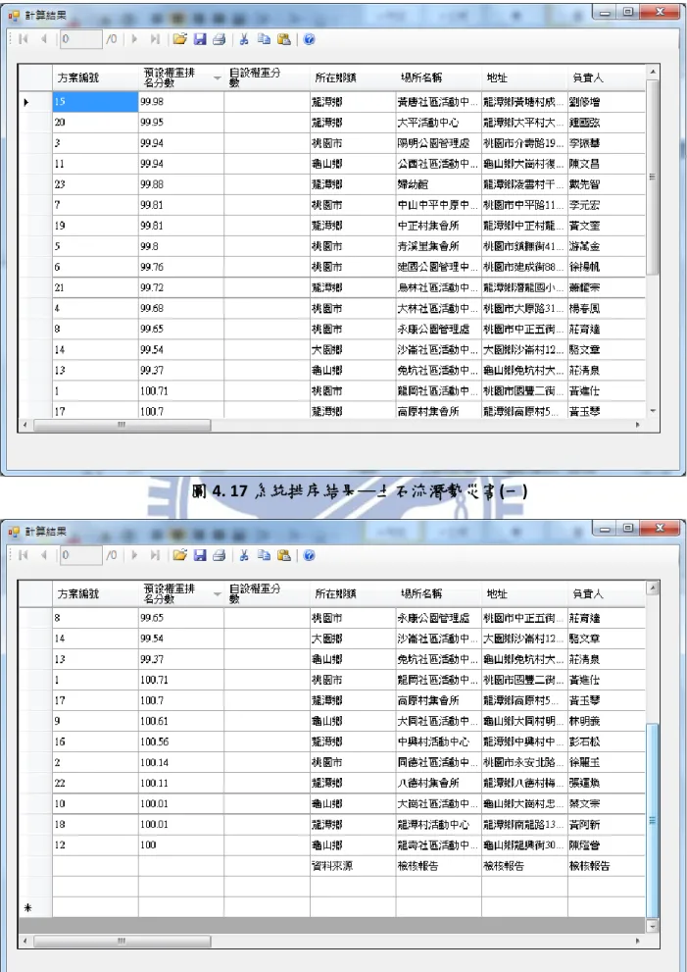Cut with scissors icon in lower window toolbar
Screen dimensions: 687x972
(x=244, y=555)
